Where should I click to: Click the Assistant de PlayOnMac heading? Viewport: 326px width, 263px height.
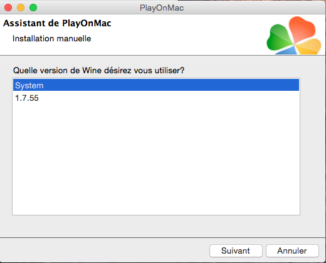click(x=57, y=23)
